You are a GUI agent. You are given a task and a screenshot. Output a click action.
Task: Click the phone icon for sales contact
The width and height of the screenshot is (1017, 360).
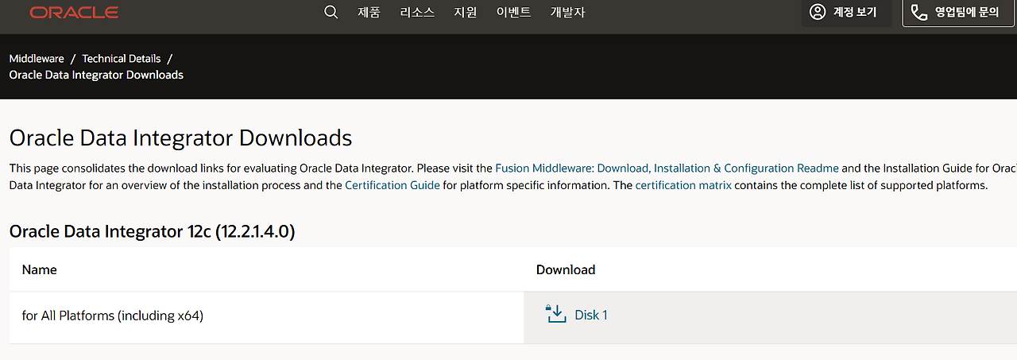point(919,12)
